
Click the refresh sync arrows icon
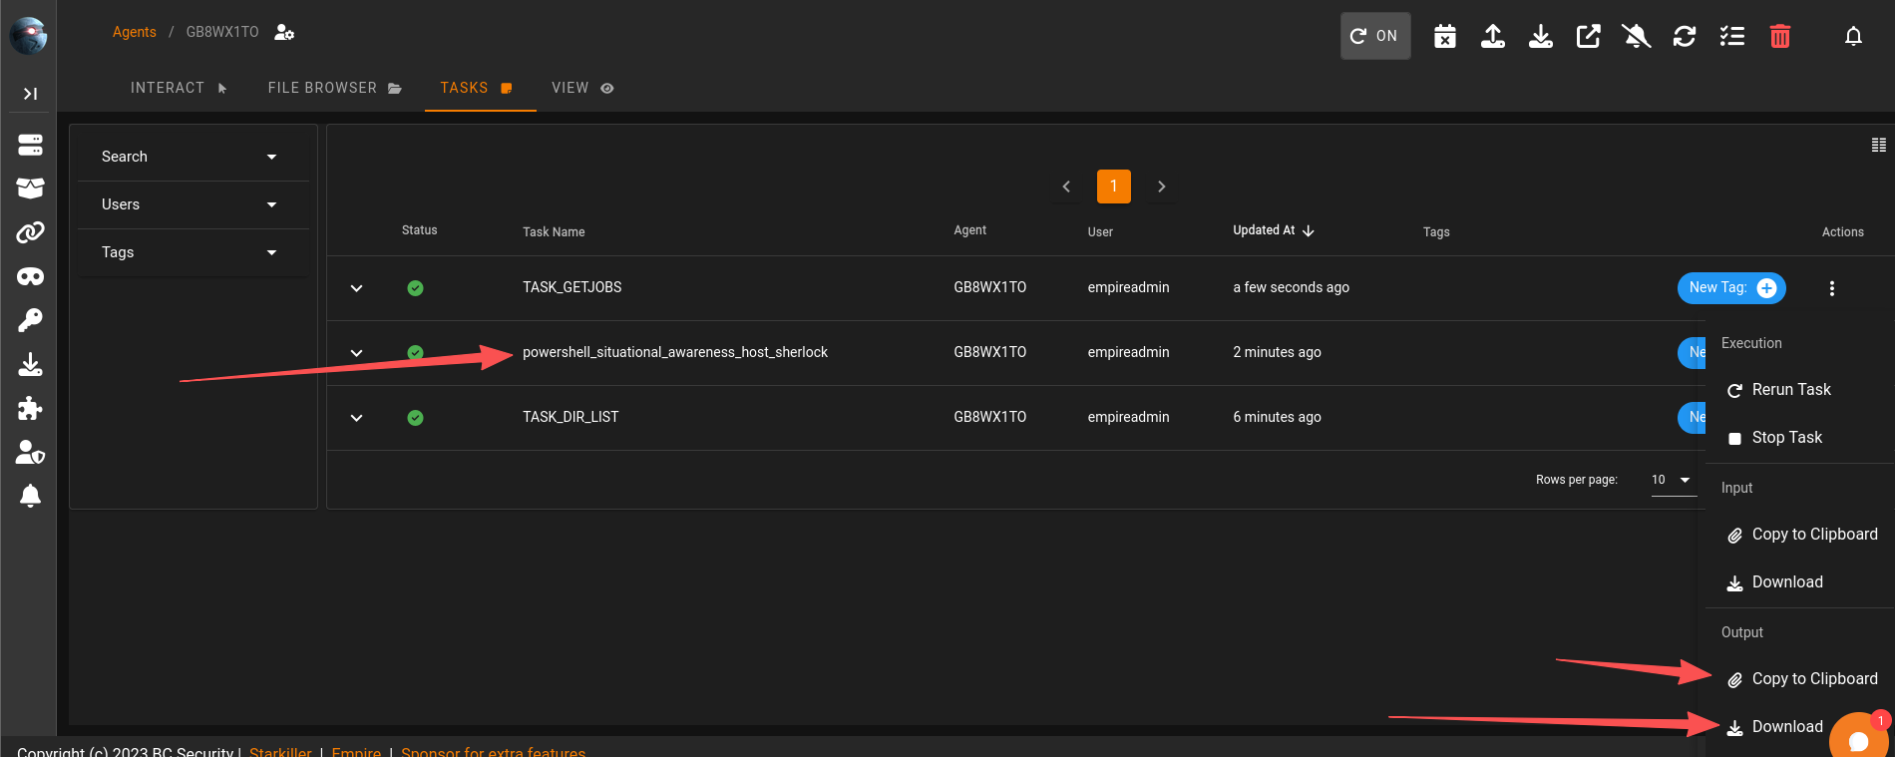click(1685, 37)
